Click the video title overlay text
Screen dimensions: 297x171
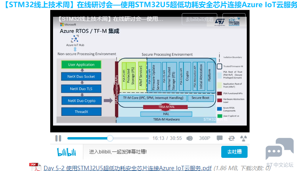110,19
